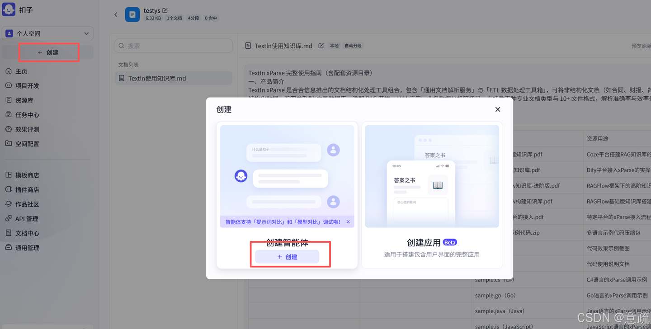This screenshot has width=651, height=329.
Task: Click the 智能体支持「提示词对比」 banner text
Action: tap(283, 222)
